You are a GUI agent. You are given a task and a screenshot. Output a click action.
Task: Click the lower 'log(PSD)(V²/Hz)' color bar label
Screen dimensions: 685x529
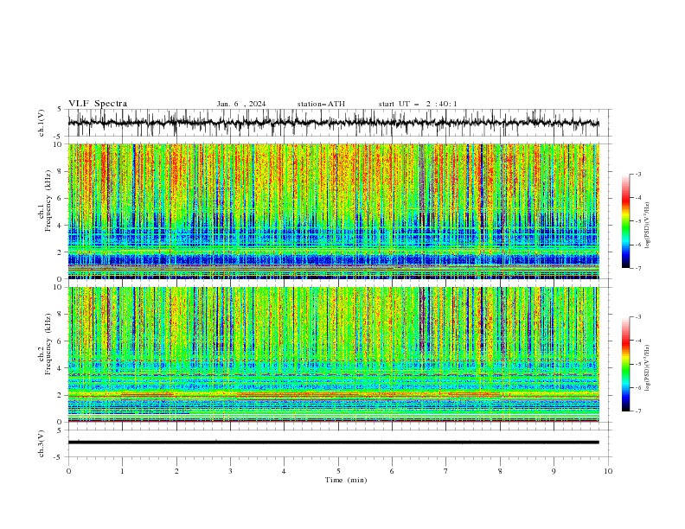[647, 368]
